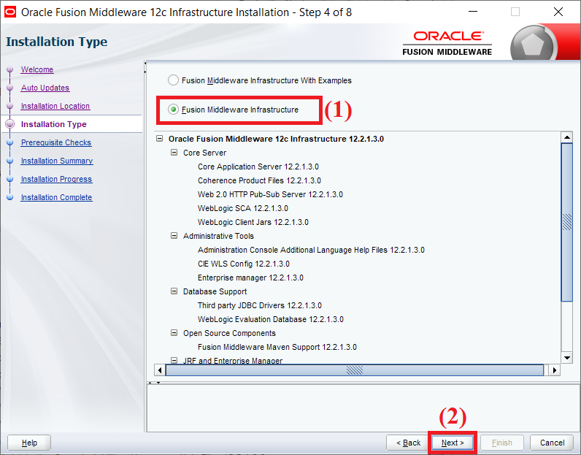
Task: Click the Database Support label
Action: (x=215, y=291)
